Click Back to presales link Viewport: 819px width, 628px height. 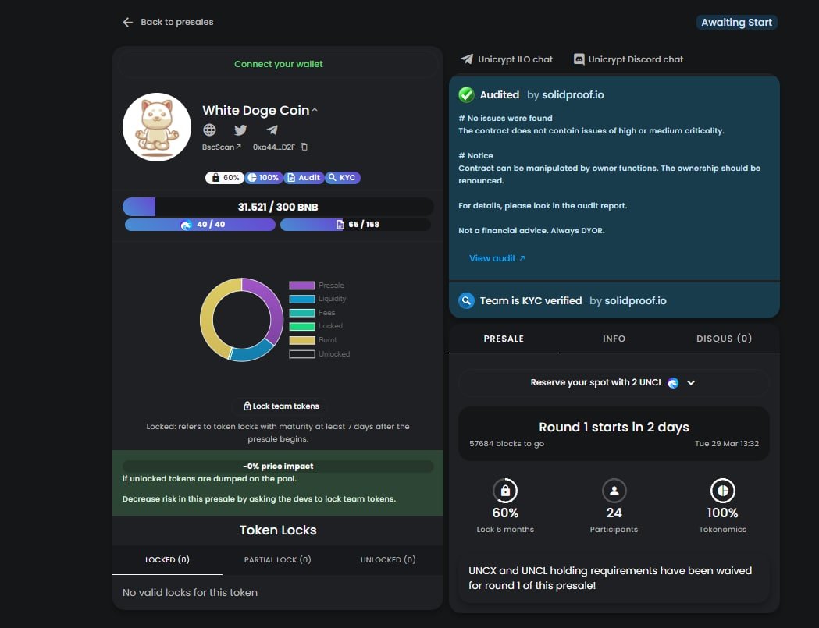click(176, 22)
